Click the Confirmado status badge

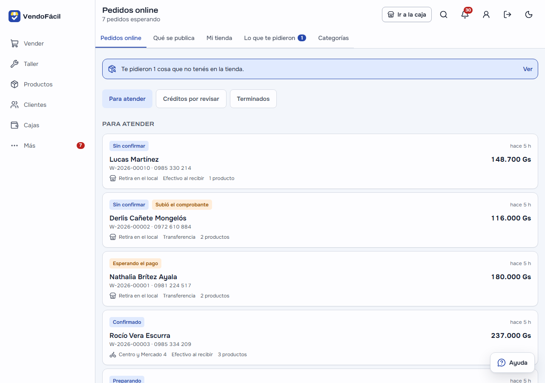click(127, 322)
